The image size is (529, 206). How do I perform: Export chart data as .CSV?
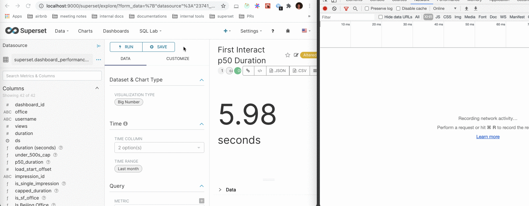[x=299, y=70]
